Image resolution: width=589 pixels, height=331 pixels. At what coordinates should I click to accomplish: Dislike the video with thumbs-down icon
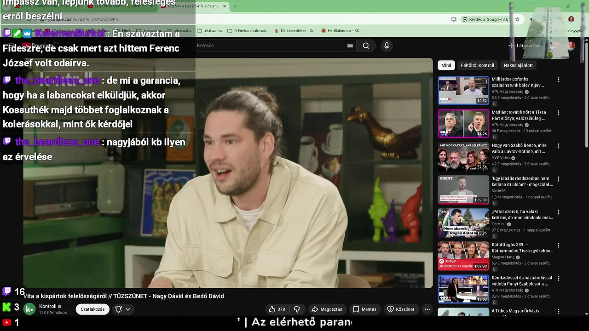pos(297,309)
